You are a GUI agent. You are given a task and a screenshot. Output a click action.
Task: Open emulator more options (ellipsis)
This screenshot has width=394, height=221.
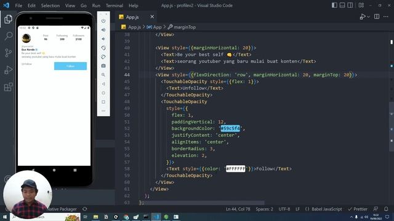[103, 110]
